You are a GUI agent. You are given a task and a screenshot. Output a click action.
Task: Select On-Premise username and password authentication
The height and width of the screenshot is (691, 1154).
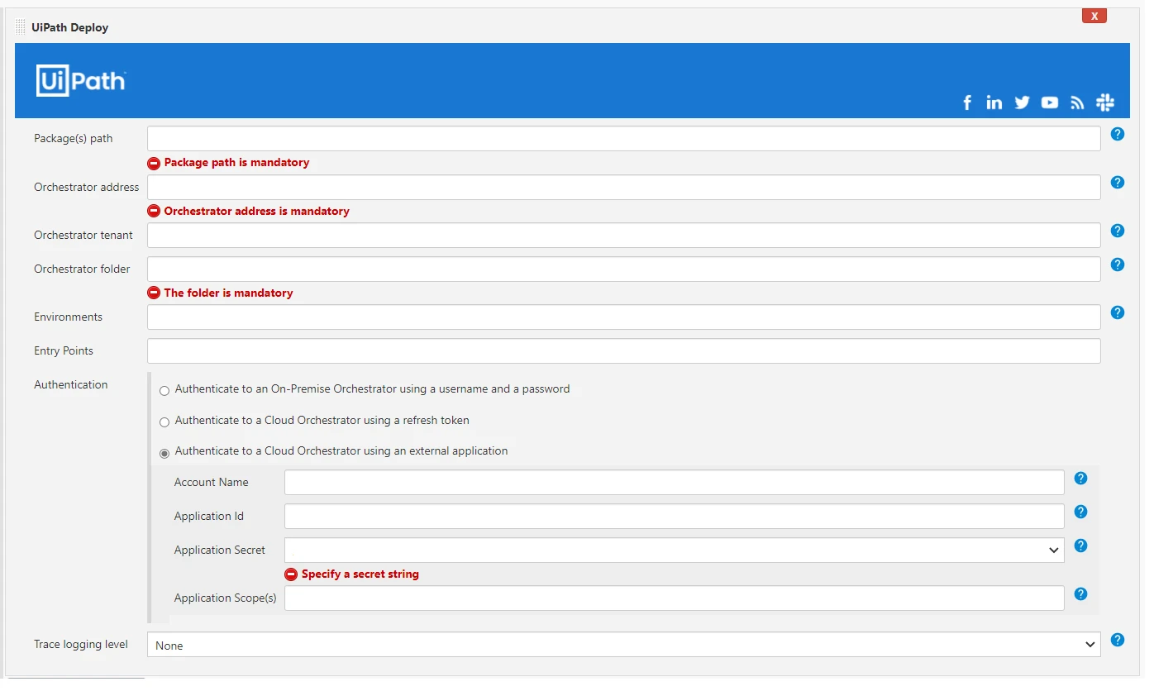click(x=165, y=390)
